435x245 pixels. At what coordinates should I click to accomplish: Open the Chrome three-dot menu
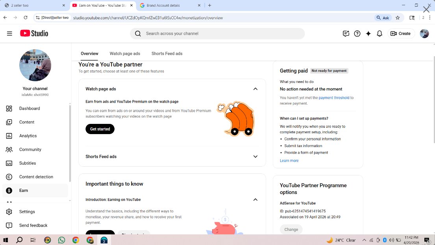[x=430, y=18]
